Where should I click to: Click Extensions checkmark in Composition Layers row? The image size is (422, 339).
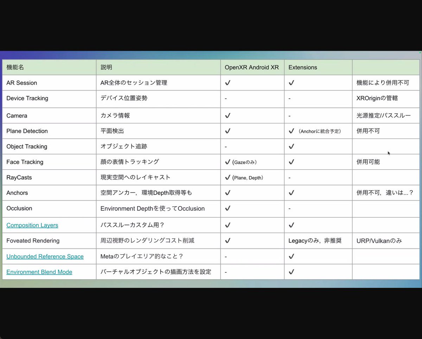(291, 225)
